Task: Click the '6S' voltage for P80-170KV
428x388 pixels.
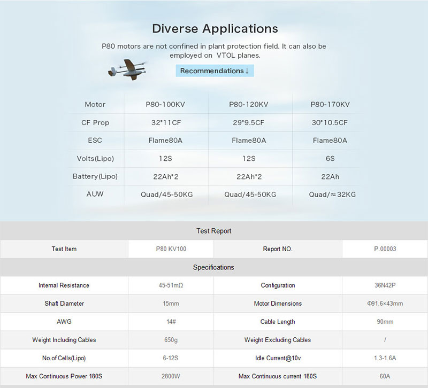Action: point(330,159)
